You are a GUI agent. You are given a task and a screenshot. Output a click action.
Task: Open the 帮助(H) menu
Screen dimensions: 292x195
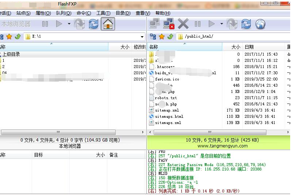pos(163,13)
